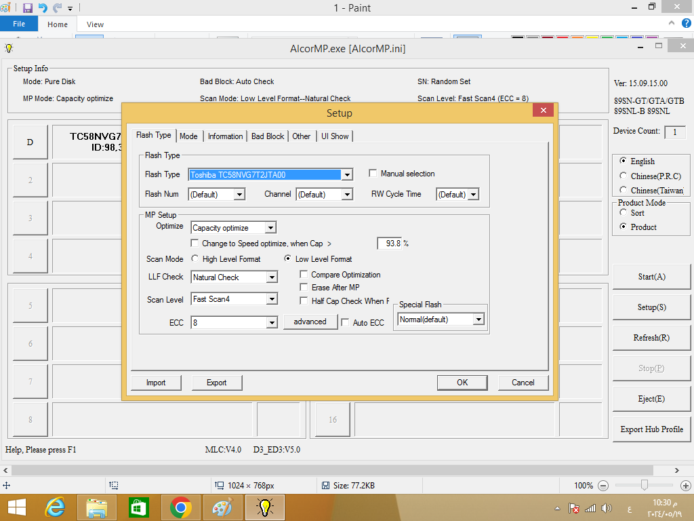This screenshot has height=521, width=694.
Task: Open the Scan Level dropdown
Action: point(272,299)
